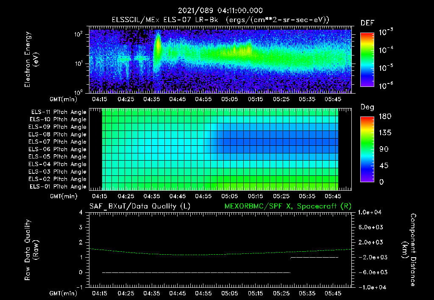Click the ELS-06 Pitch Angle row label
Viewport: 434px width, 300px height.
pos(58,149)
